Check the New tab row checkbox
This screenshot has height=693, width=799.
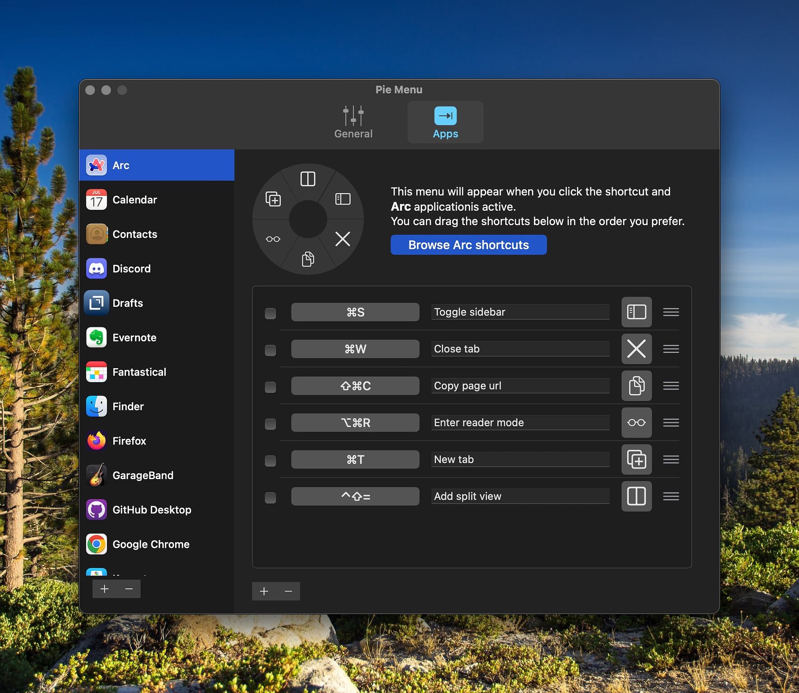(x=270, y=461)
